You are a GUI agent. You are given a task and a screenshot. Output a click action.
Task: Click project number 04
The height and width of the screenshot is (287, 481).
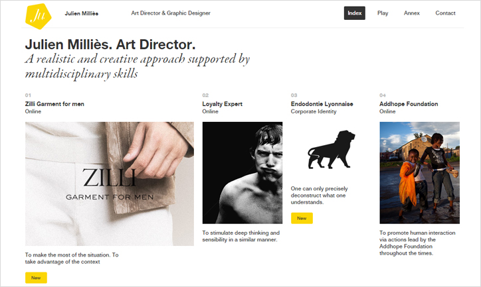[x=383, y=95]
